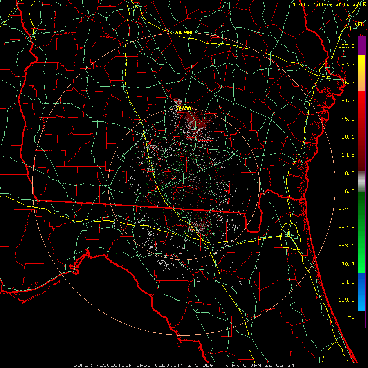Select the -109.8 velocity legend value

[x=345, y=300]
